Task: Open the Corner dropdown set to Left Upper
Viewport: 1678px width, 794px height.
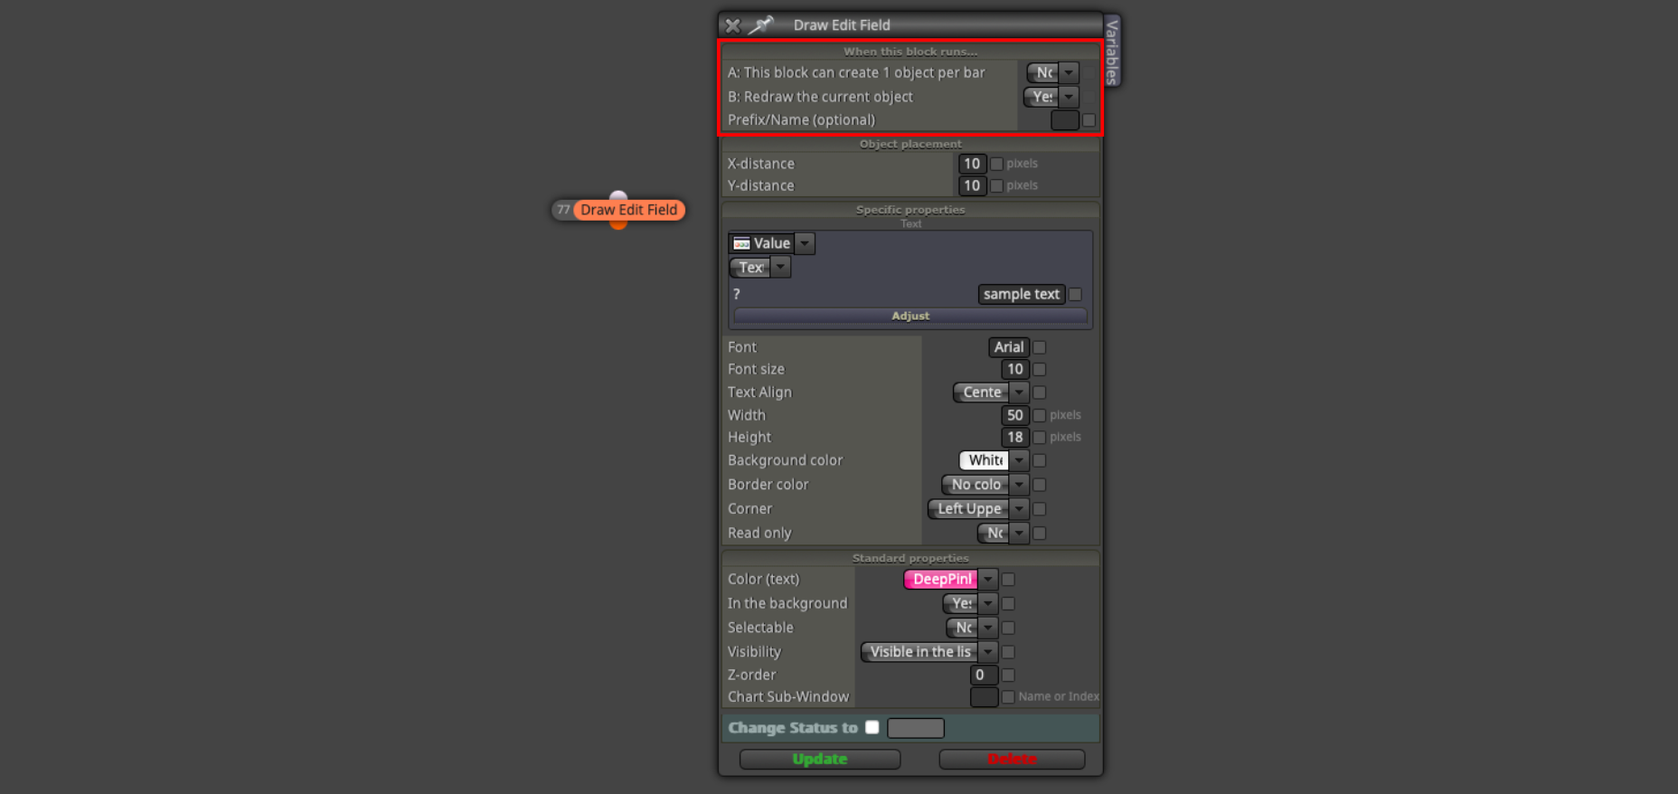Action: pos(1019,509)
